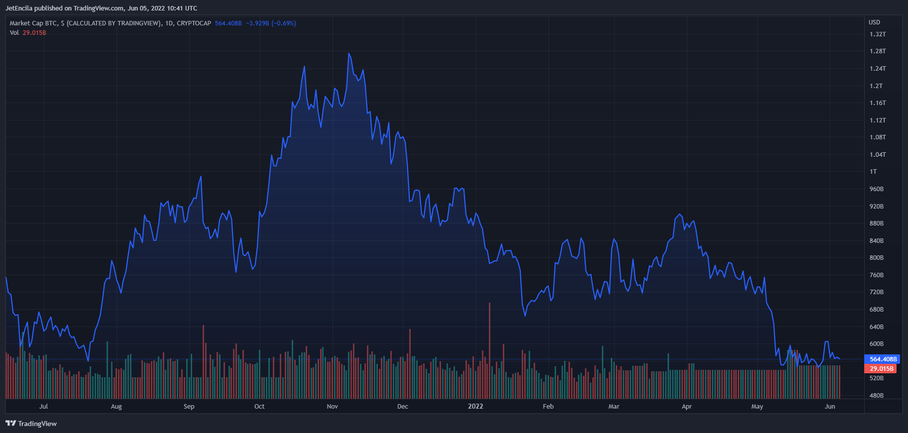Click the red 29.015B volume label on axis
This screenshot has height=433, width=908.
tap(881, 369)
